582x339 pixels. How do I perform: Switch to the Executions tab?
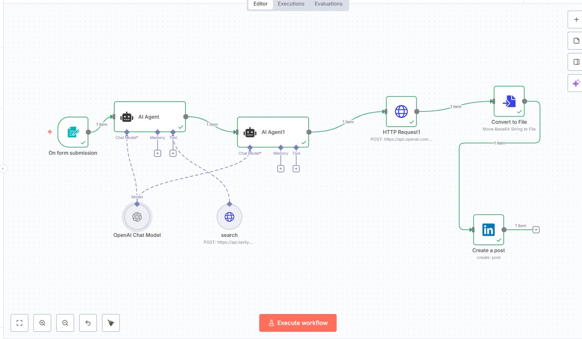pos(291,4)
